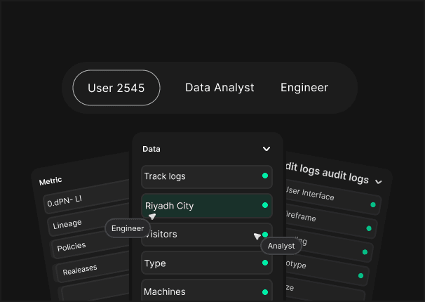The image size is (425, 302).
Task: Click the Analyst cursor label
Action: click(x=281, y=246)
